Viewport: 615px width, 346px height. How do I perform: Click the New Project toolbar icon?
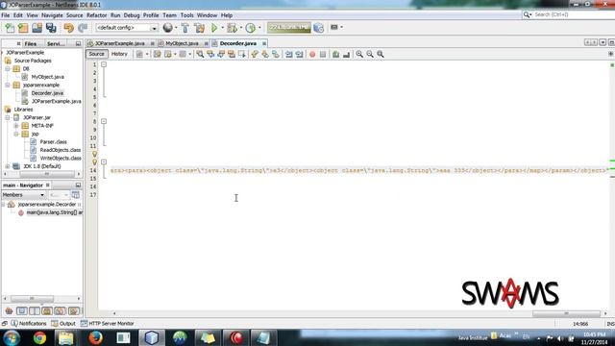point(23,28)
